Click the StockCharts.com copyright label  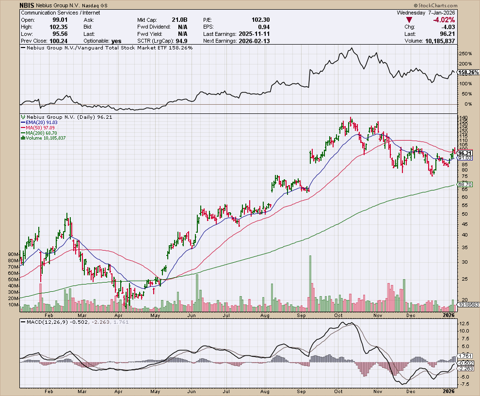tap(435, 5)
